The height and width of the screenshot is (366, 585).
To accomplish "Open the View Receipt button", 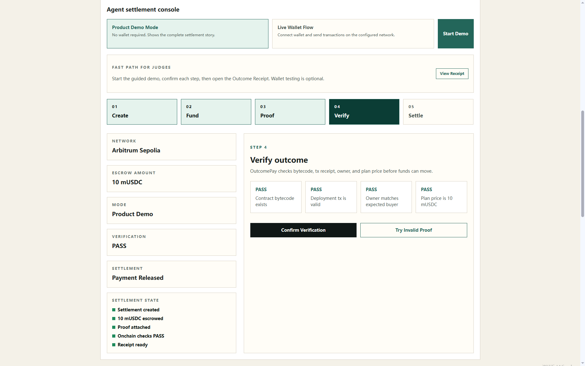I will (x=452, y=74).
